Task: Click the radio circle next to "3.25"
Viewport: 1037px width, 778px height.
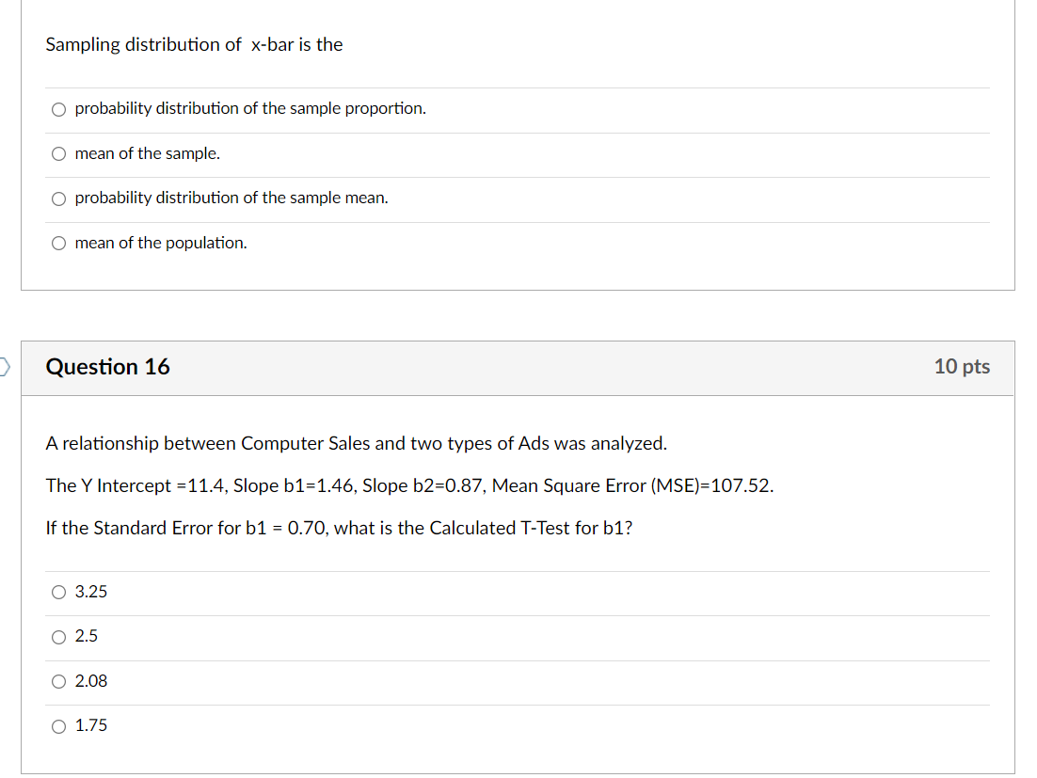Action: [58, 592]
